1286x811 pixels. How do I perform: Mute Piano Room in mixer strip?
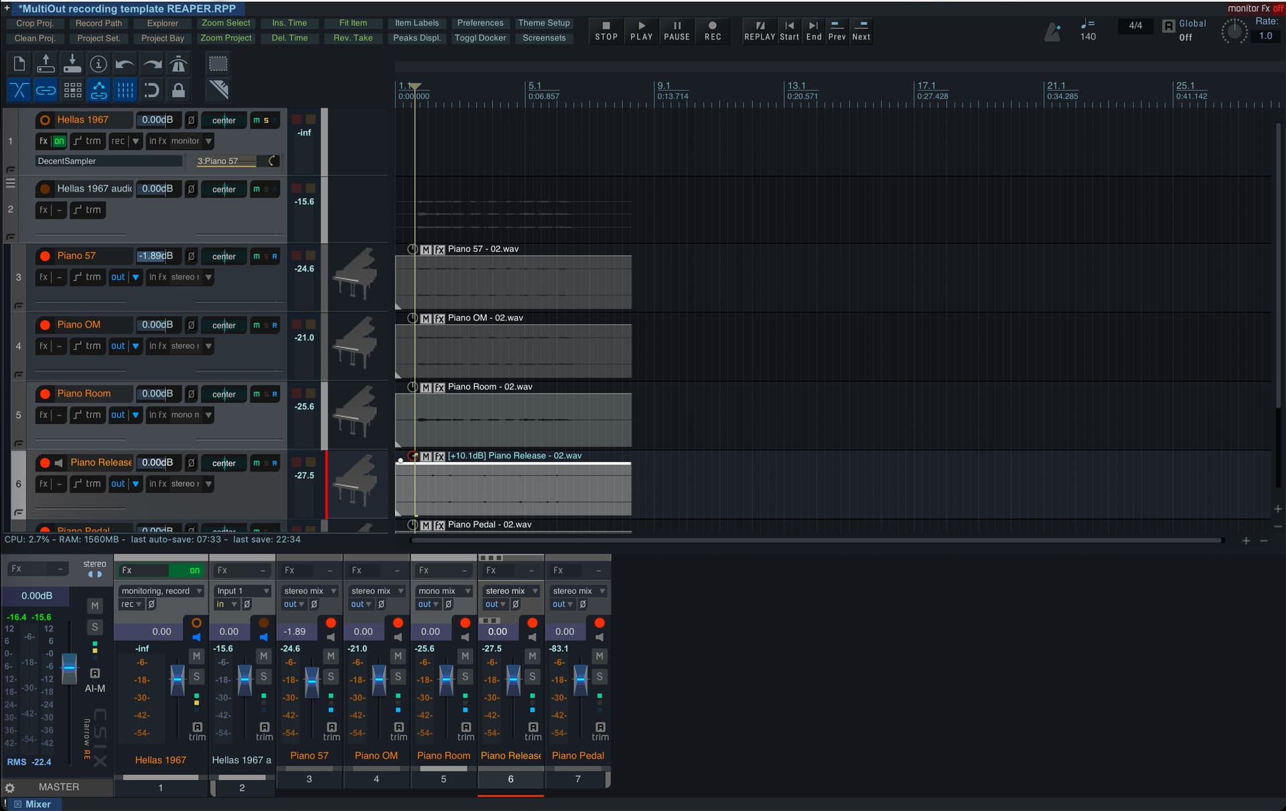coord(465,656)
